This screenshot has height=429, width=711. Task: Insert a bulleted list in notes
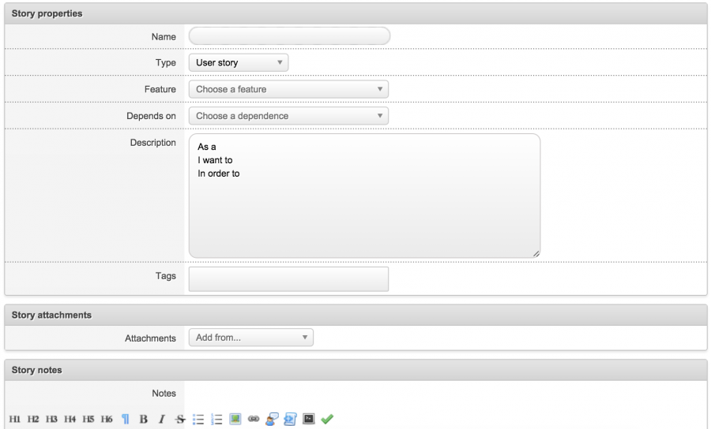coord(198,419)
